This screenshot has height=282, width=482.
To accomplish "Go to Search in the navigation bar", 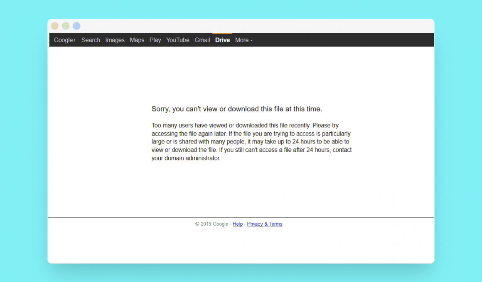I will tap(91, 40).
